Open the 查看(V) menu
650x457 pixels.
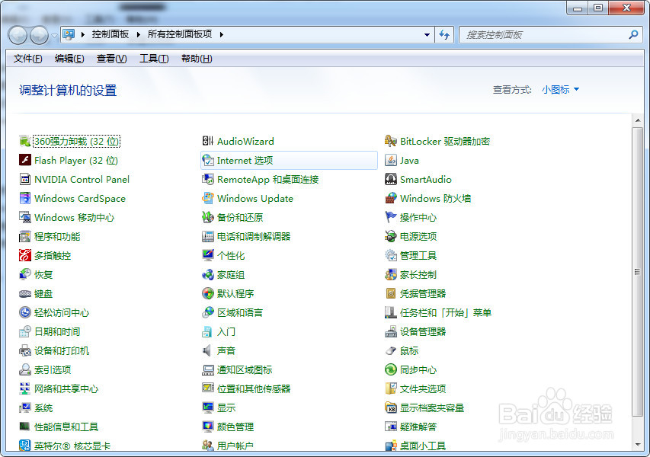[111, 59]
